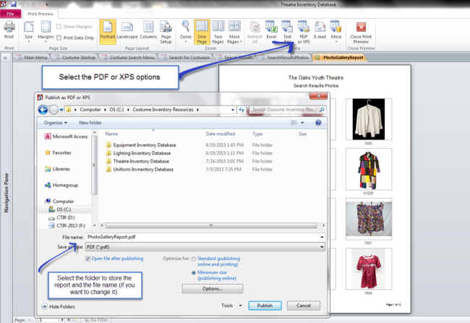Open the Save as type dropdown
The height and width of the screenshot is (323, 470).
point(202,247)
